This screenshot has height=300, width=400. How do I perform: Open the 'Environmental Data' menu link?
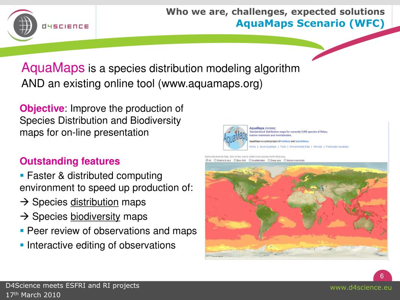[x=300, y=147]
